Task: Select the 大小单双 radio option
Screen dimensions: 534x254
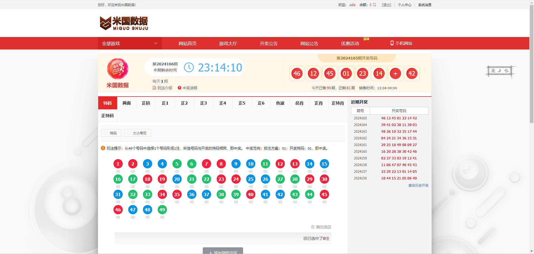Action: coord(129,133)
